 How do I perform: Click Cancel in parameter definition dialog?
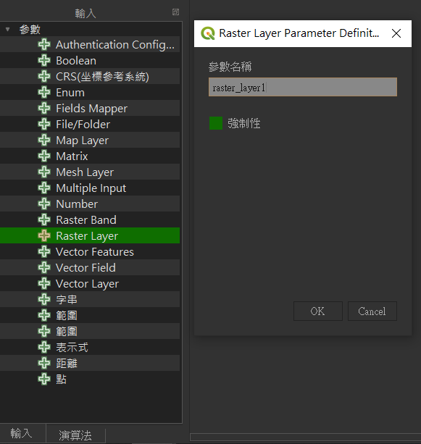[372, 311]
